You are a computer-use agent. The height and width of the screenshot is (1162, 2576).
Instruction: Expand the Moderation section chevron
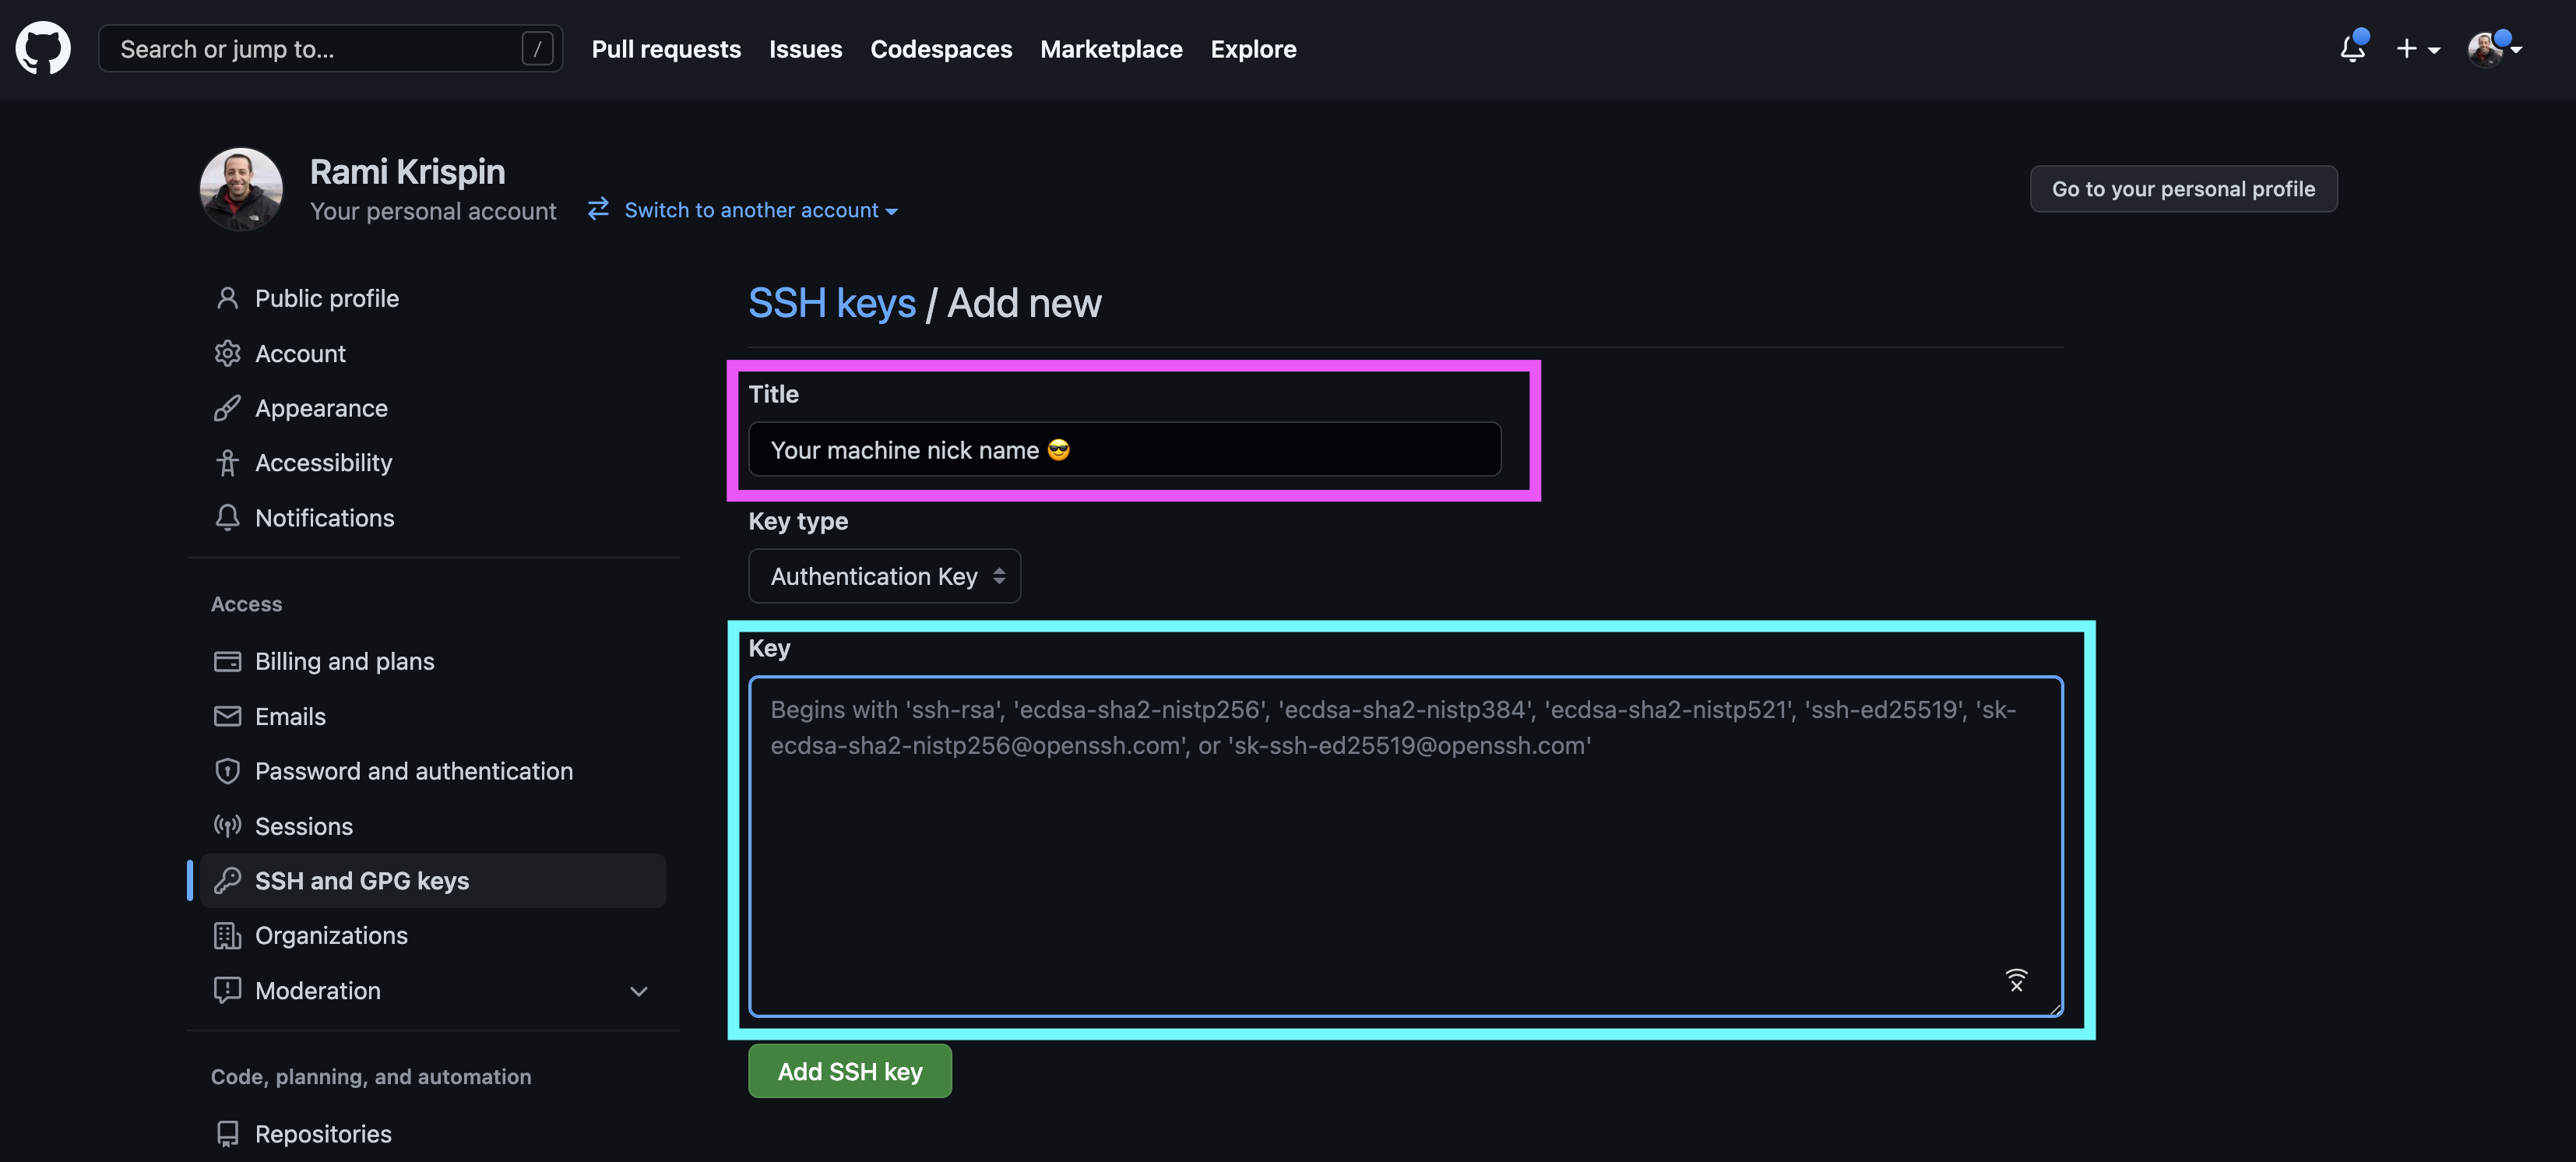tap(639, 991)
